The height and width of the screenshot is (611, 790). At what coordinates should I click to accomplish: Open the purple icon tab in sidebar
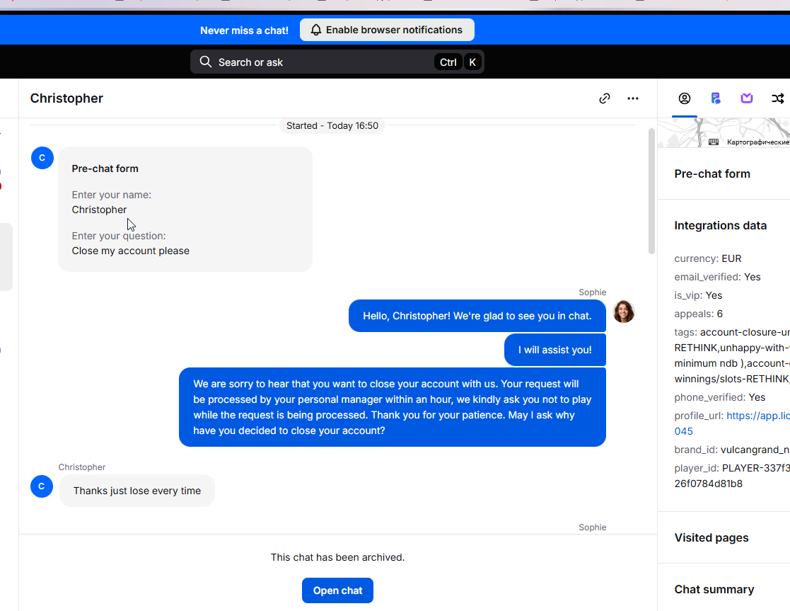coord(747,98)
